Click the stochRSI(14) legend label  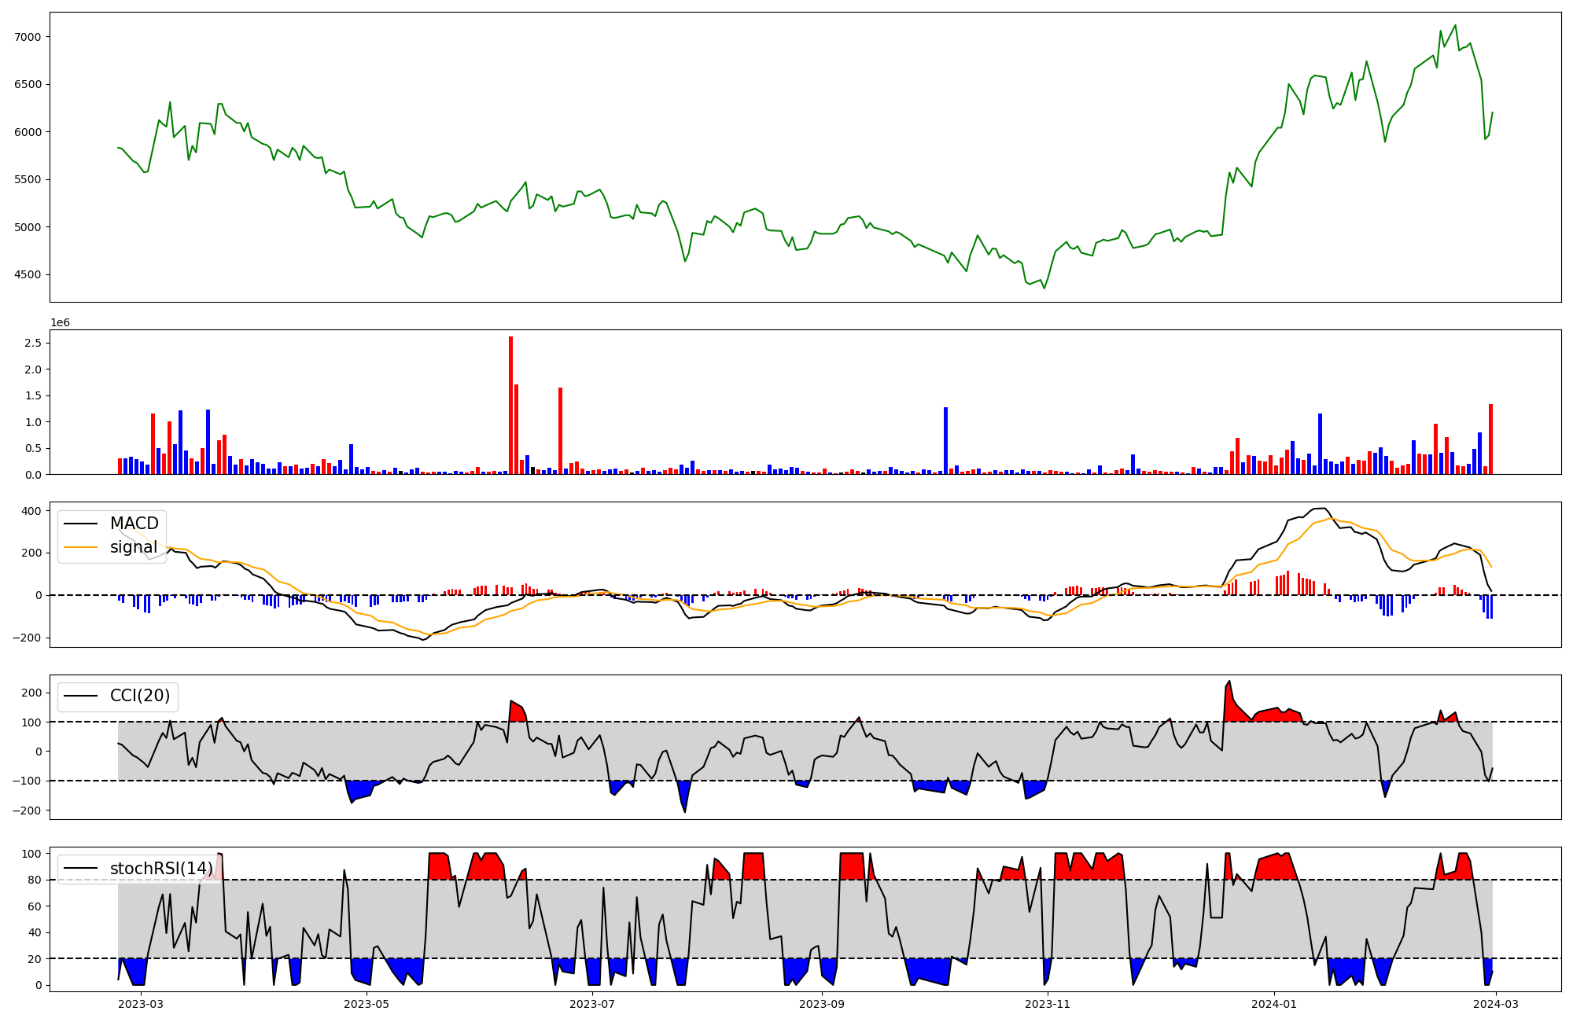(x=161, y=869)
